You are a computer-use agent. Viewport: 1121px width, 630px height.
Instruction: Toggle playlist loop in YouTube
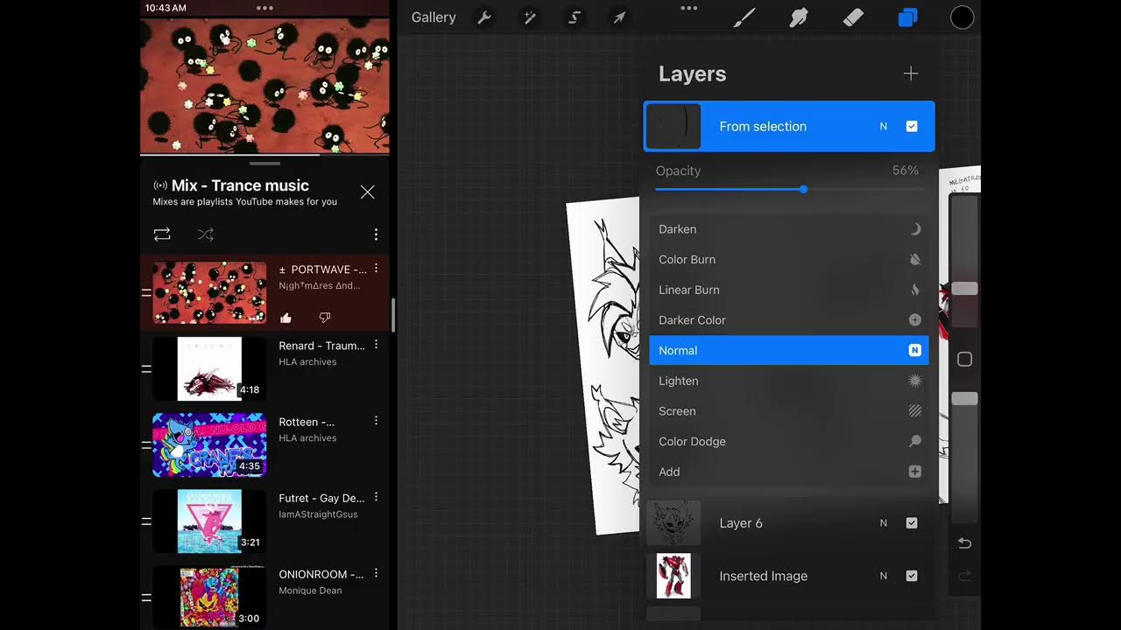(x=162, y=234)
